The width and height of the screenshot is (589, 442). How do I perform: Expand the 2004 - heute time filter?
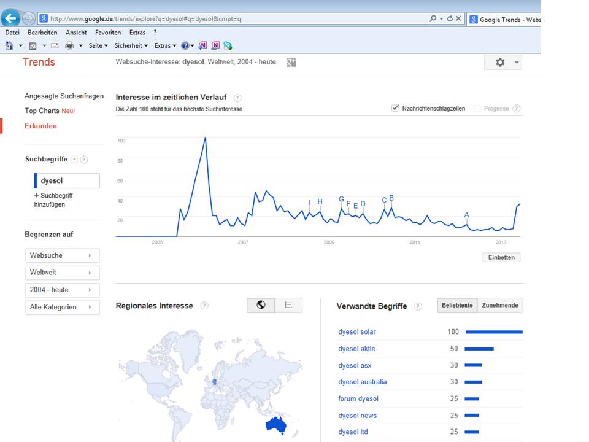tap(63, 290)
